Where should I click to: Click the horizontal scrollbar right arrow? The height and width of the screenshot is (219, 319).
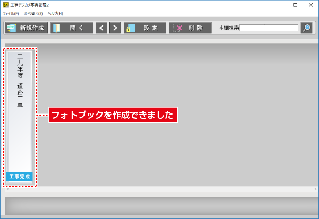click(315, 189)
